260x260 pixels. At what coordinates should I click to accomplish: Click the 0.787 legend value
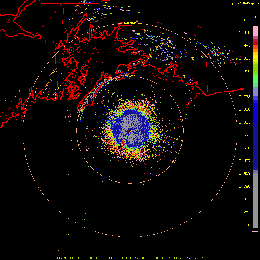point(245,84)
